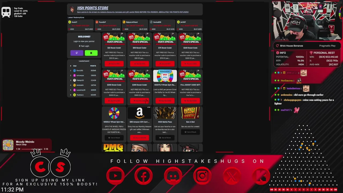Select Pam1253's 262545 points value

pos(93,70)
